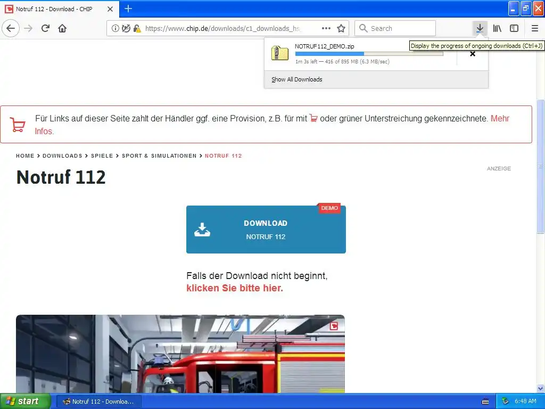545x409 pixels.
Task: Click the shopping cart icon in notice
Action: [18, 125]
